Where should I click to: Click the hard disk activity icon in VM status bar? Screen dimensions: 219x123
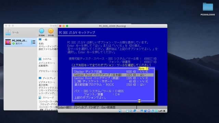click(x=120, y=111)
